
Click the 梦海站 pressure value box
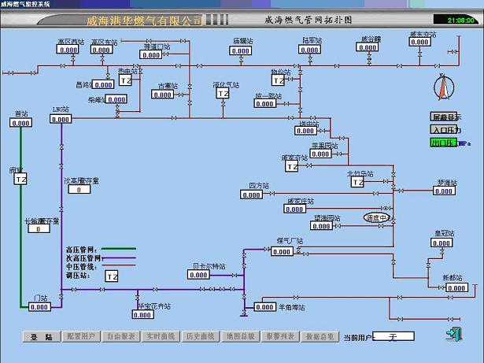pyautogui.click(x=444, y=191)
